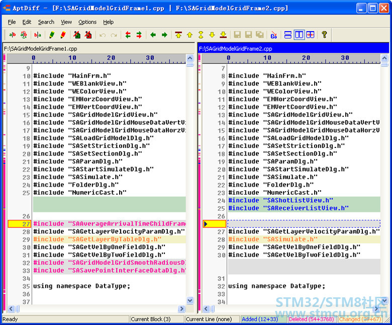Open the View menu
The width and height of the screenshot is (392, 325).
[66, 22]
